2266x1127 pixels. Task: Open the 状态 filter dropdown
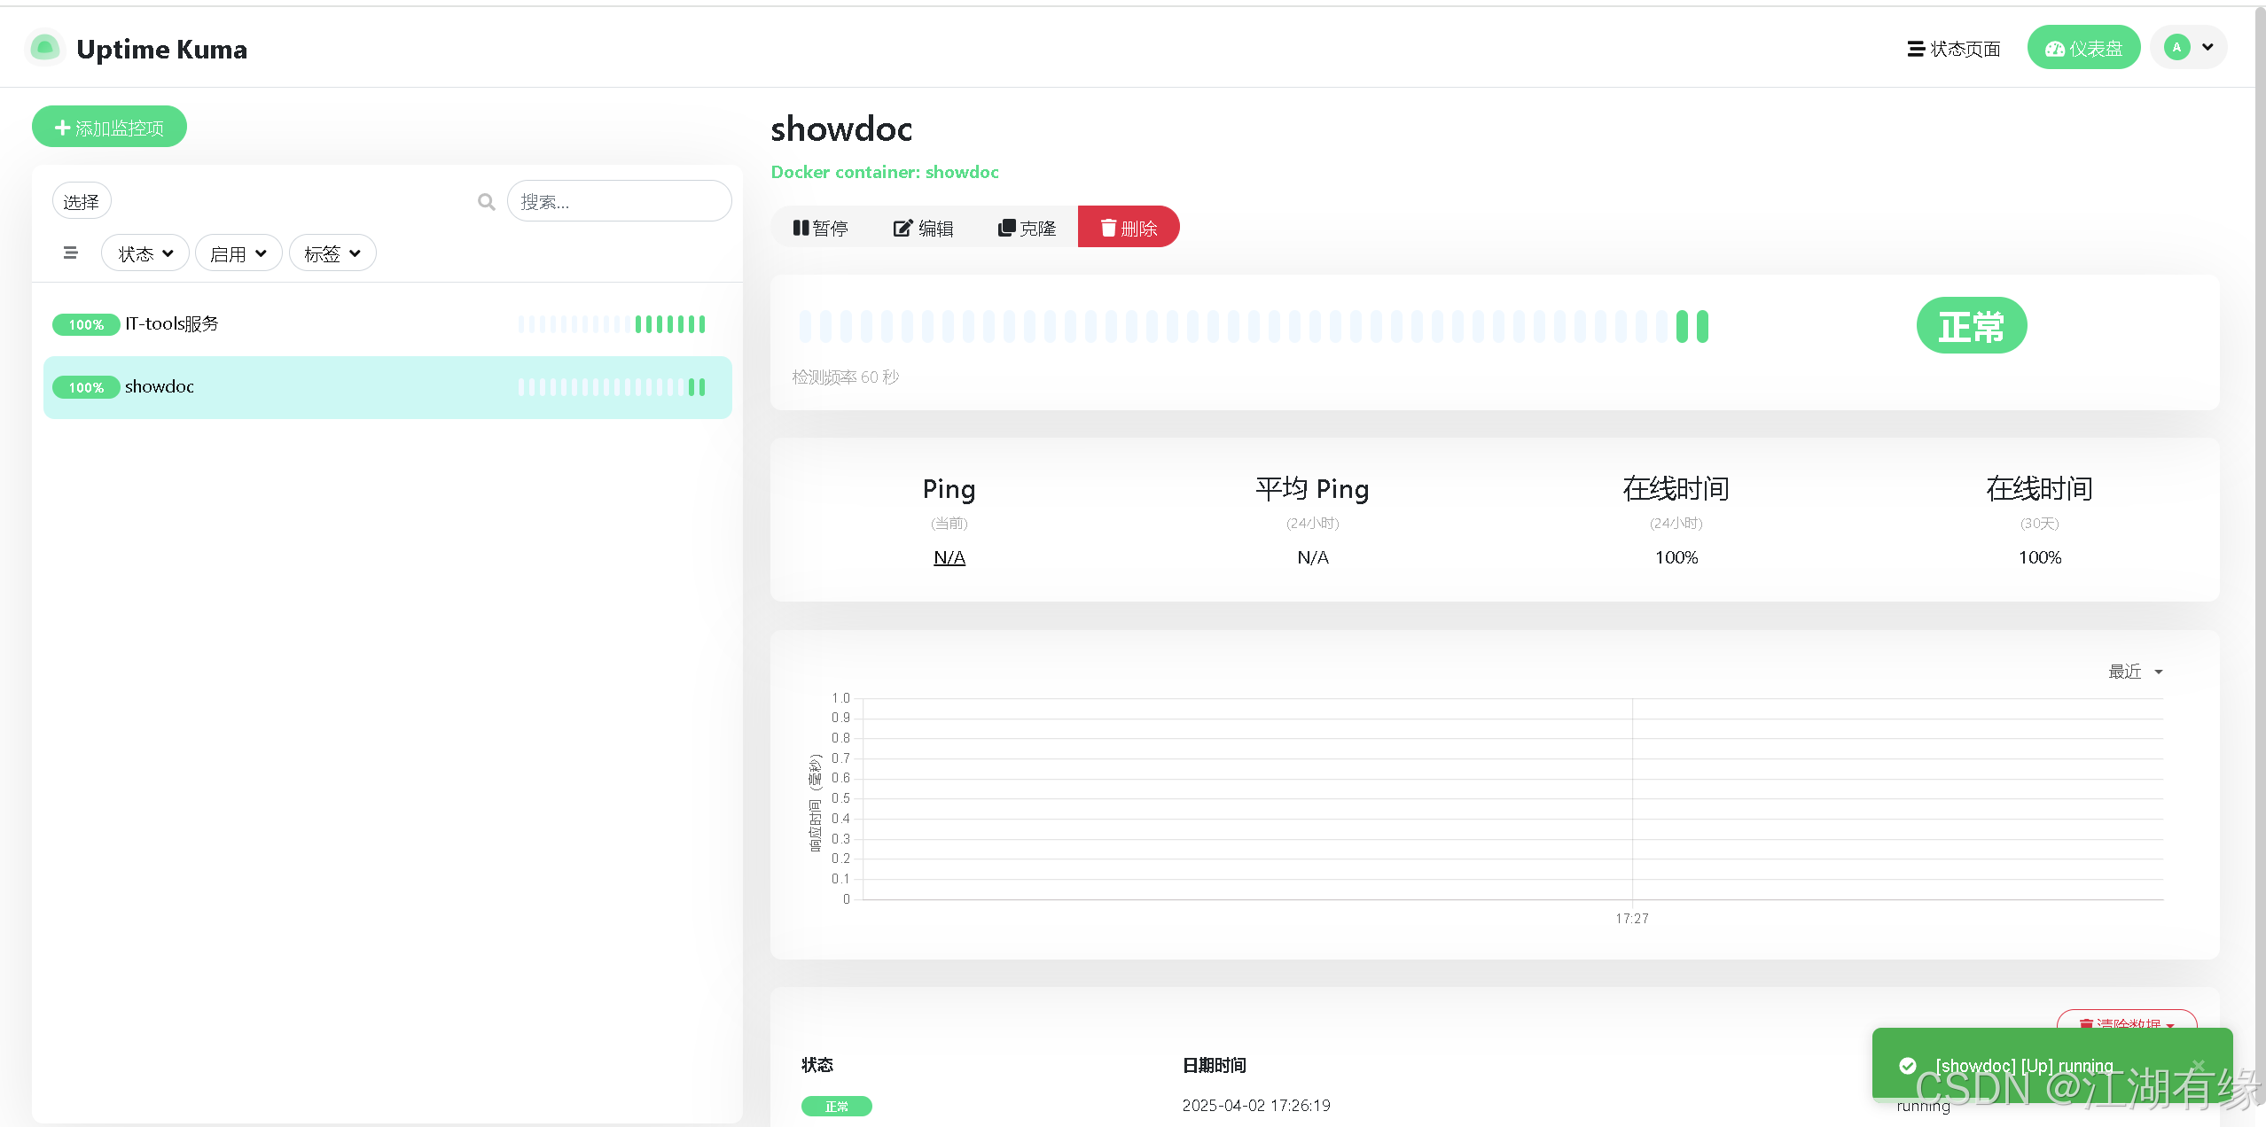[x=145, y=254]
